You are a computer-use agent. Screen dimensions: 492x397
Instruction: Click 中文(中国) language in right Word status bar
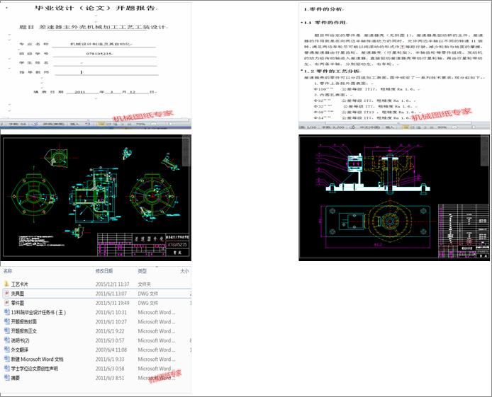coord(369,127)
